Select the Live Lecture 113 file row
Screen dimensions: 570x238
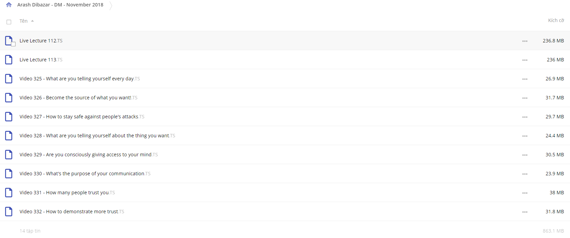pyautogui.click(x=285, y=60)
